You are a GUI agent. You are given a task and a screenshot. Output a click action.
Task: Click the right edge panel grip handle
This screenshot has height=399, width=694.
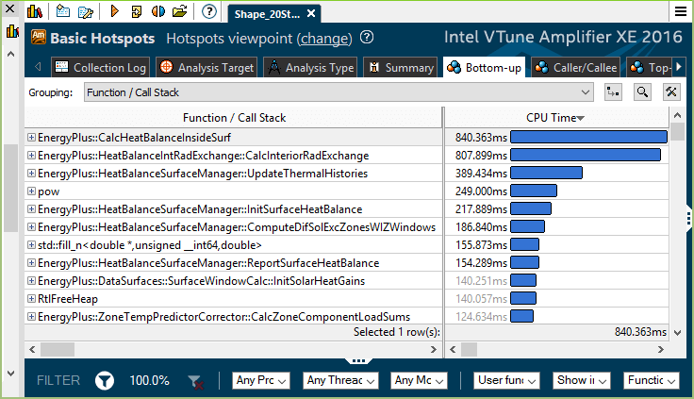pyautogui.click(x=689, y=218)
